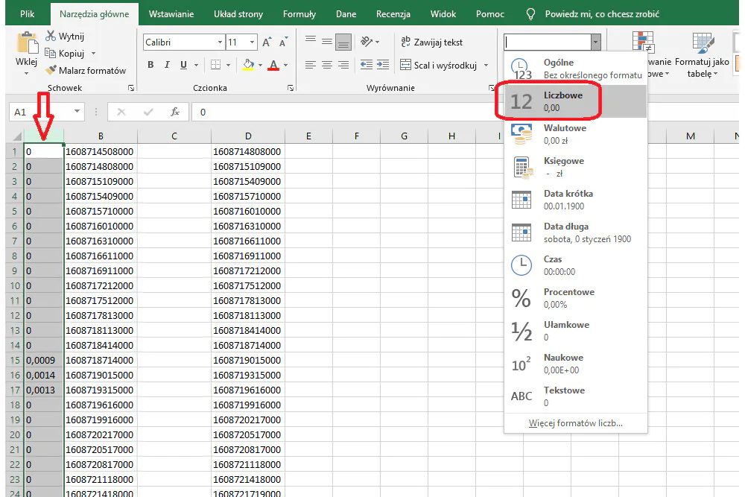Click Scal i wyśrodkuj merge button
The width and height of the screenshot is (745, 497).
pos(439,65)
